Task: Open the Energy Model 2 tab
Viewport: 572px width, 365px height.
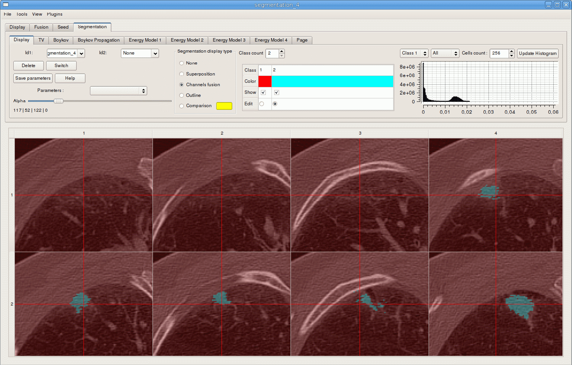Action: coord(187,40)
